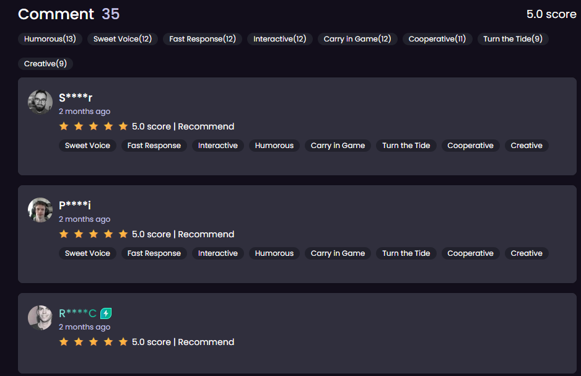Click third star in R****C's rating
This screenshot has height=376, width=581.
coord(94,342)
